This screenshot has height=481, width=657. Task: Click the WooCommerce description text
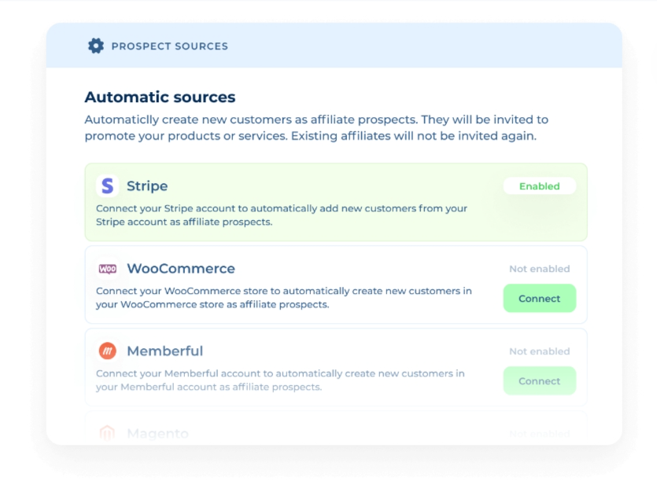coord(283,298)
